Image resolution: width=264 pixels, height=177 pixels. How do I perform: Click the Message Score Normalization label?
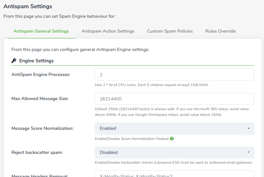(x=42, y=129)
